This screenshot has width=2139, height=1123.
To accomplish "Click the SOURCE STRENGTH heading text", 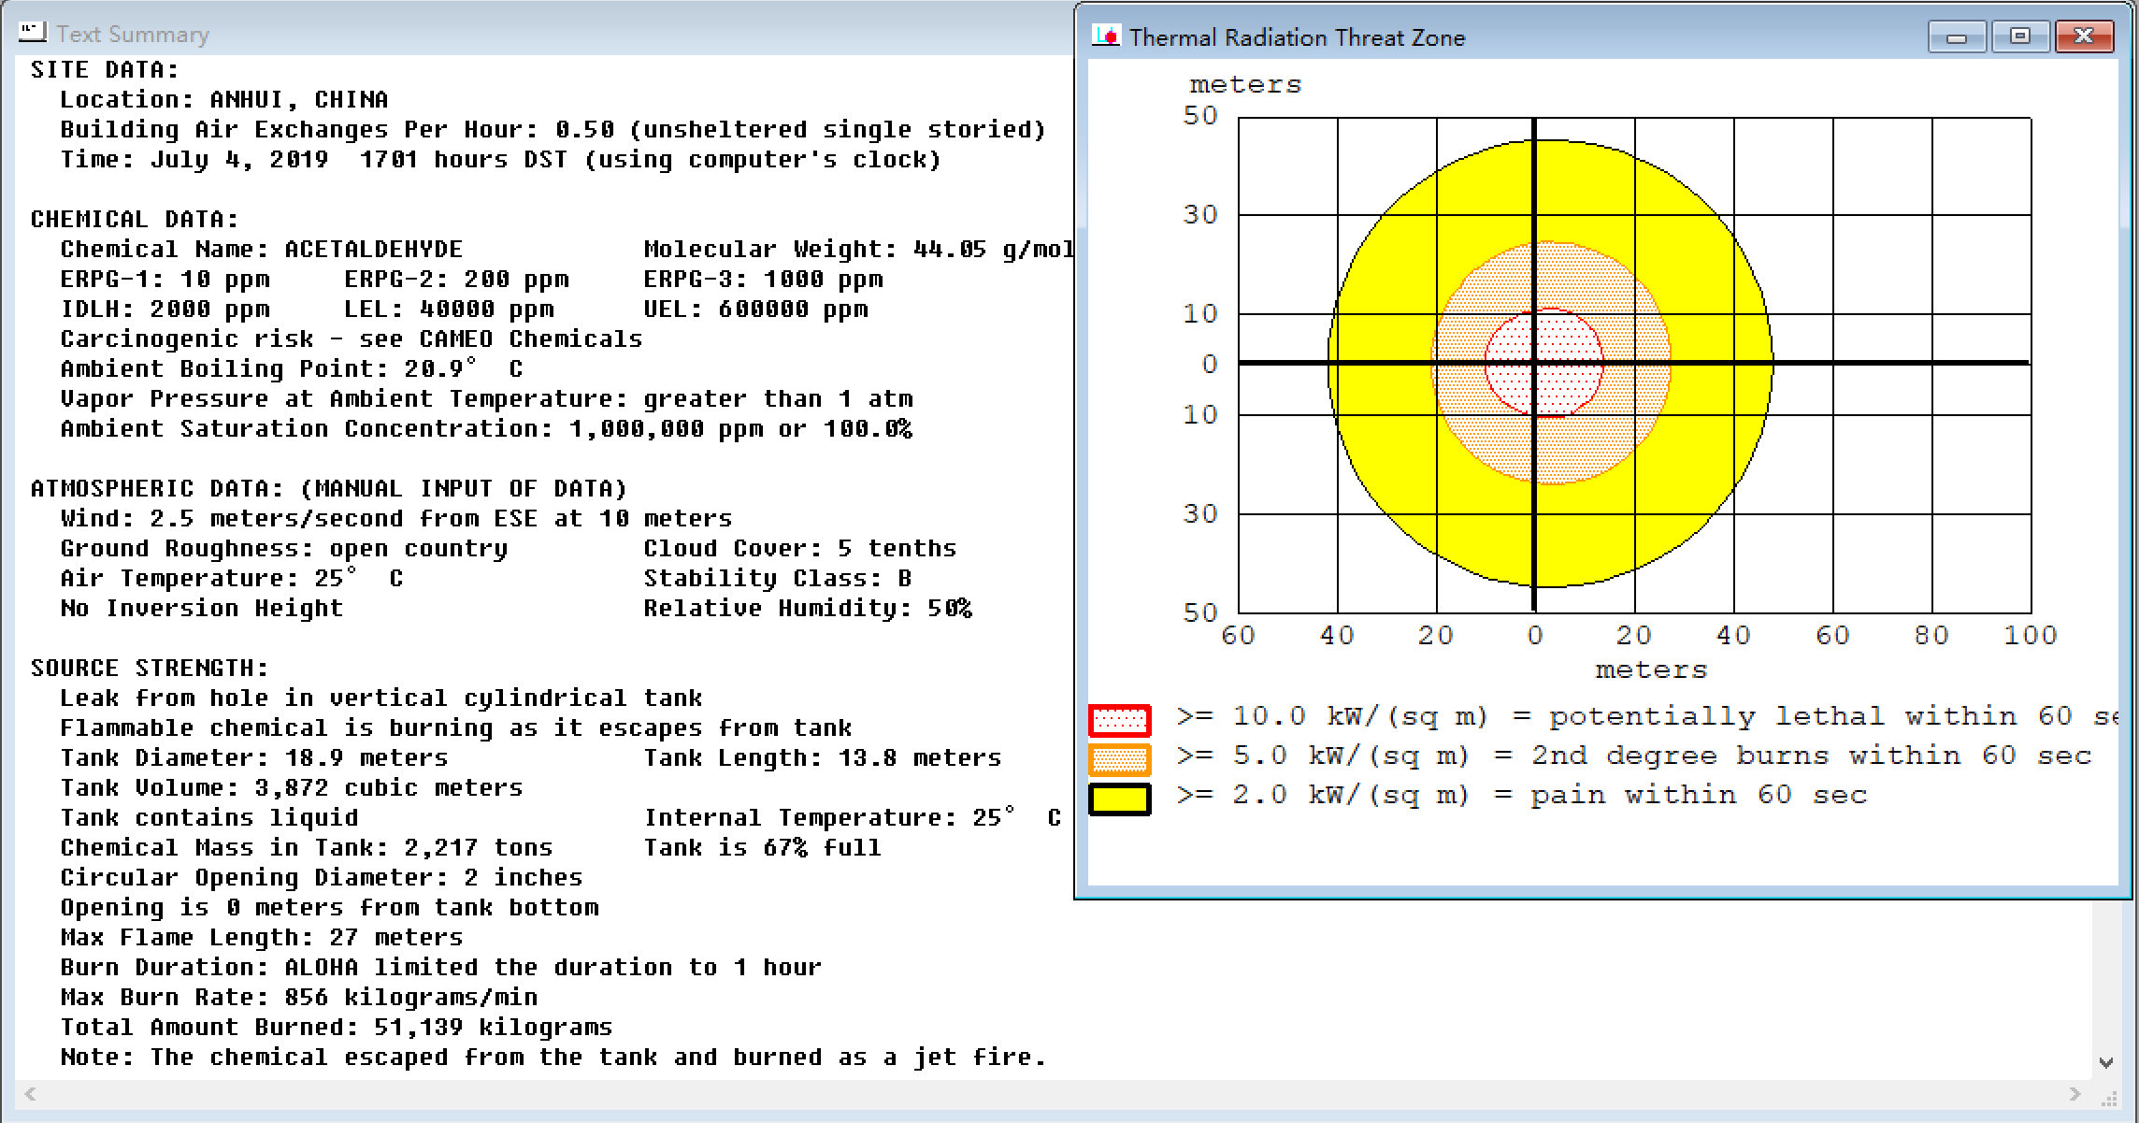I will coord(150,668).
